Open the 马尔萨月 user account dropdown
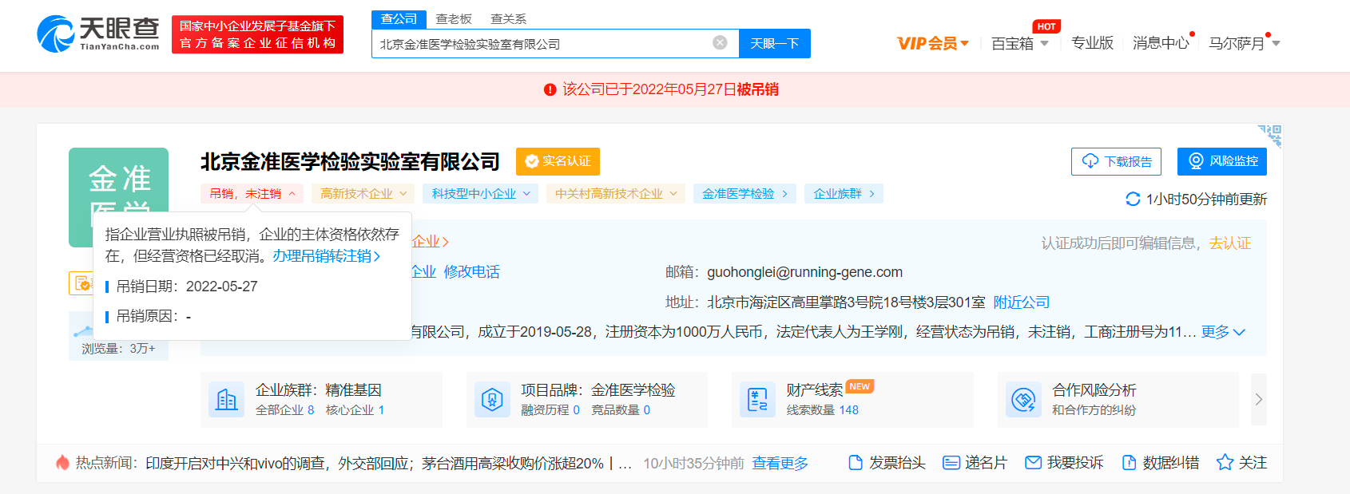The image size is (1350, 494). 1245,43
